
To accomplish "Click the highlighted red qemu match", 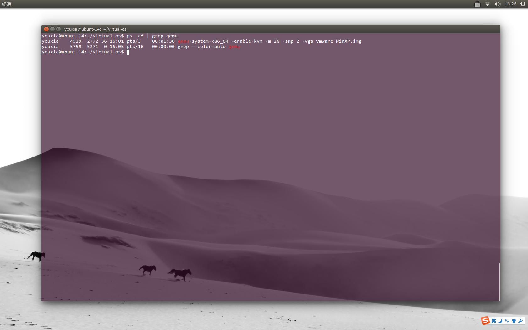I will [x=183, y=41].
